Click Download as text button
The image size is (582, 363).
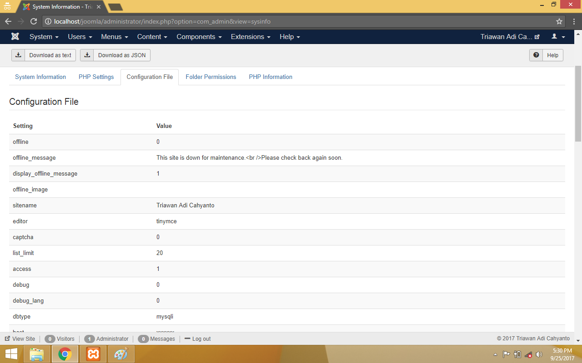pos(44,55)
